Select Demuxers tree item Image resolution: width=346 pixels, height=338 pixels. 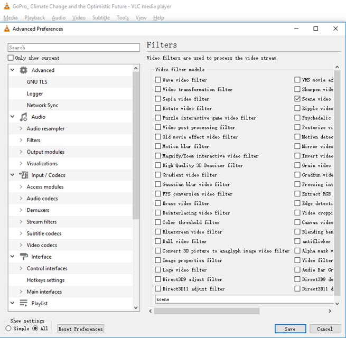click(38, 210)
